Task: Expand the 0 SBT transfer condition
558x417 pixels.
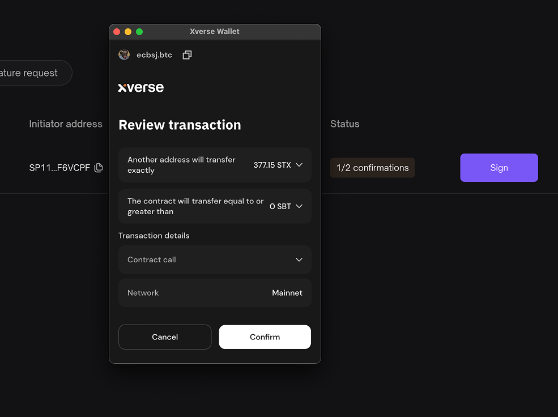Action: pyautogui.click(x=299, y=206)
